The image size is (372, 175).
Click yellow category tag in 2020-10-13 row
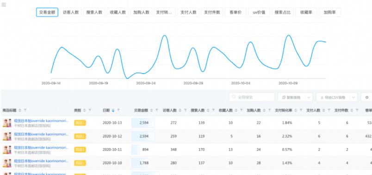[x=80, y=123]
